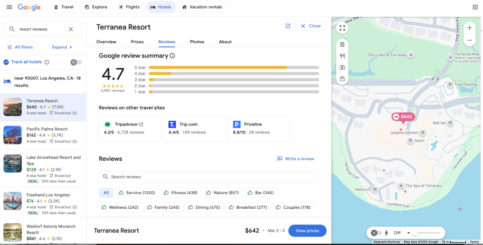The height and width of the screenshot is (245, 483).
Task: Open the 'Off' travel time dropdown
Action: [x=408, y=233]
